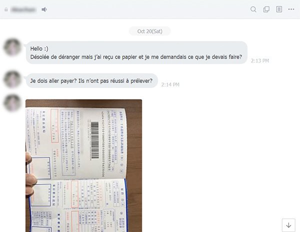Screen dimensions: 300x232
Task: Click the 'Hello :)' text line
Action: 39,48
